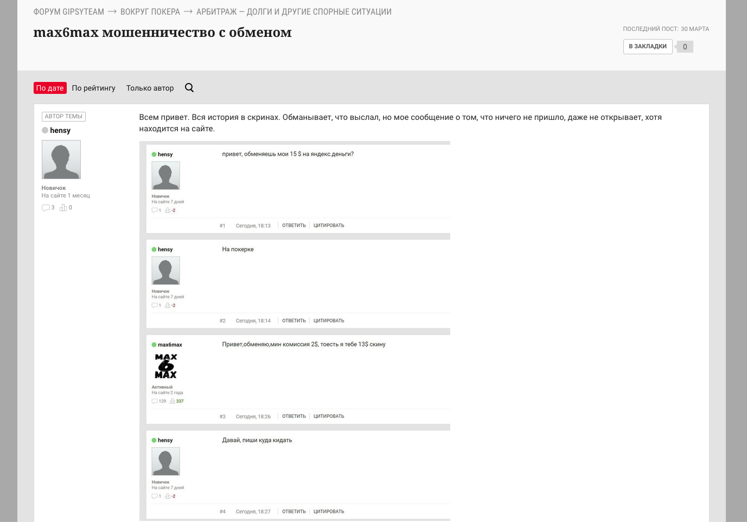This screenshot has height=522, width=747.
Task: Click the search magnifier icon
Action: click(x=189, y=88)
